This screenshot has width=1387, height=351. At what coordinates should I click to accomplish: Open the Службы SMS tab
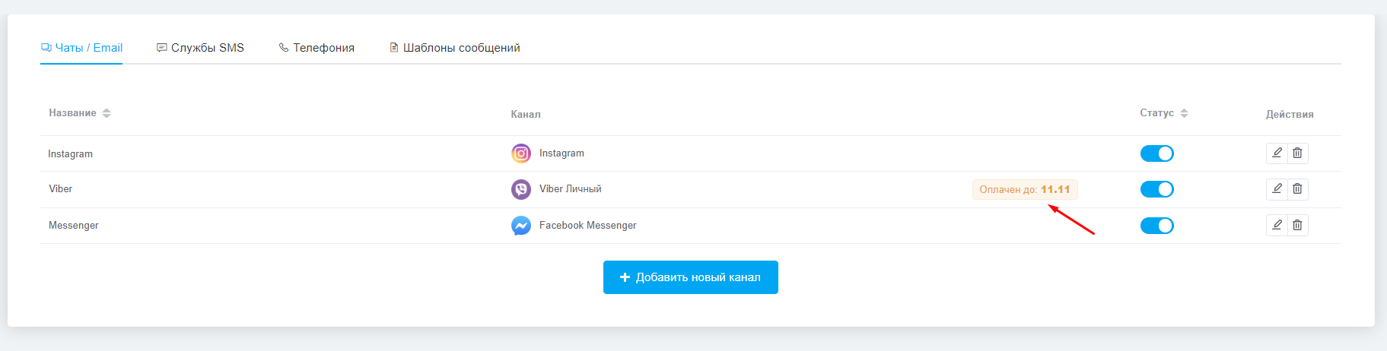(x=200, y=48)
